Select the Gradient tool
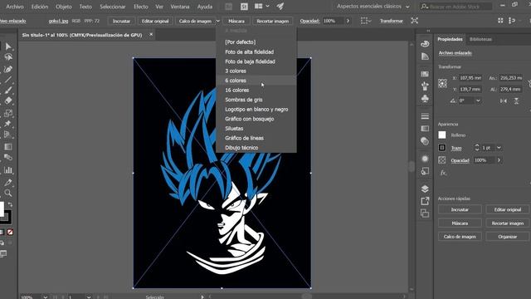 pos(8,147)
